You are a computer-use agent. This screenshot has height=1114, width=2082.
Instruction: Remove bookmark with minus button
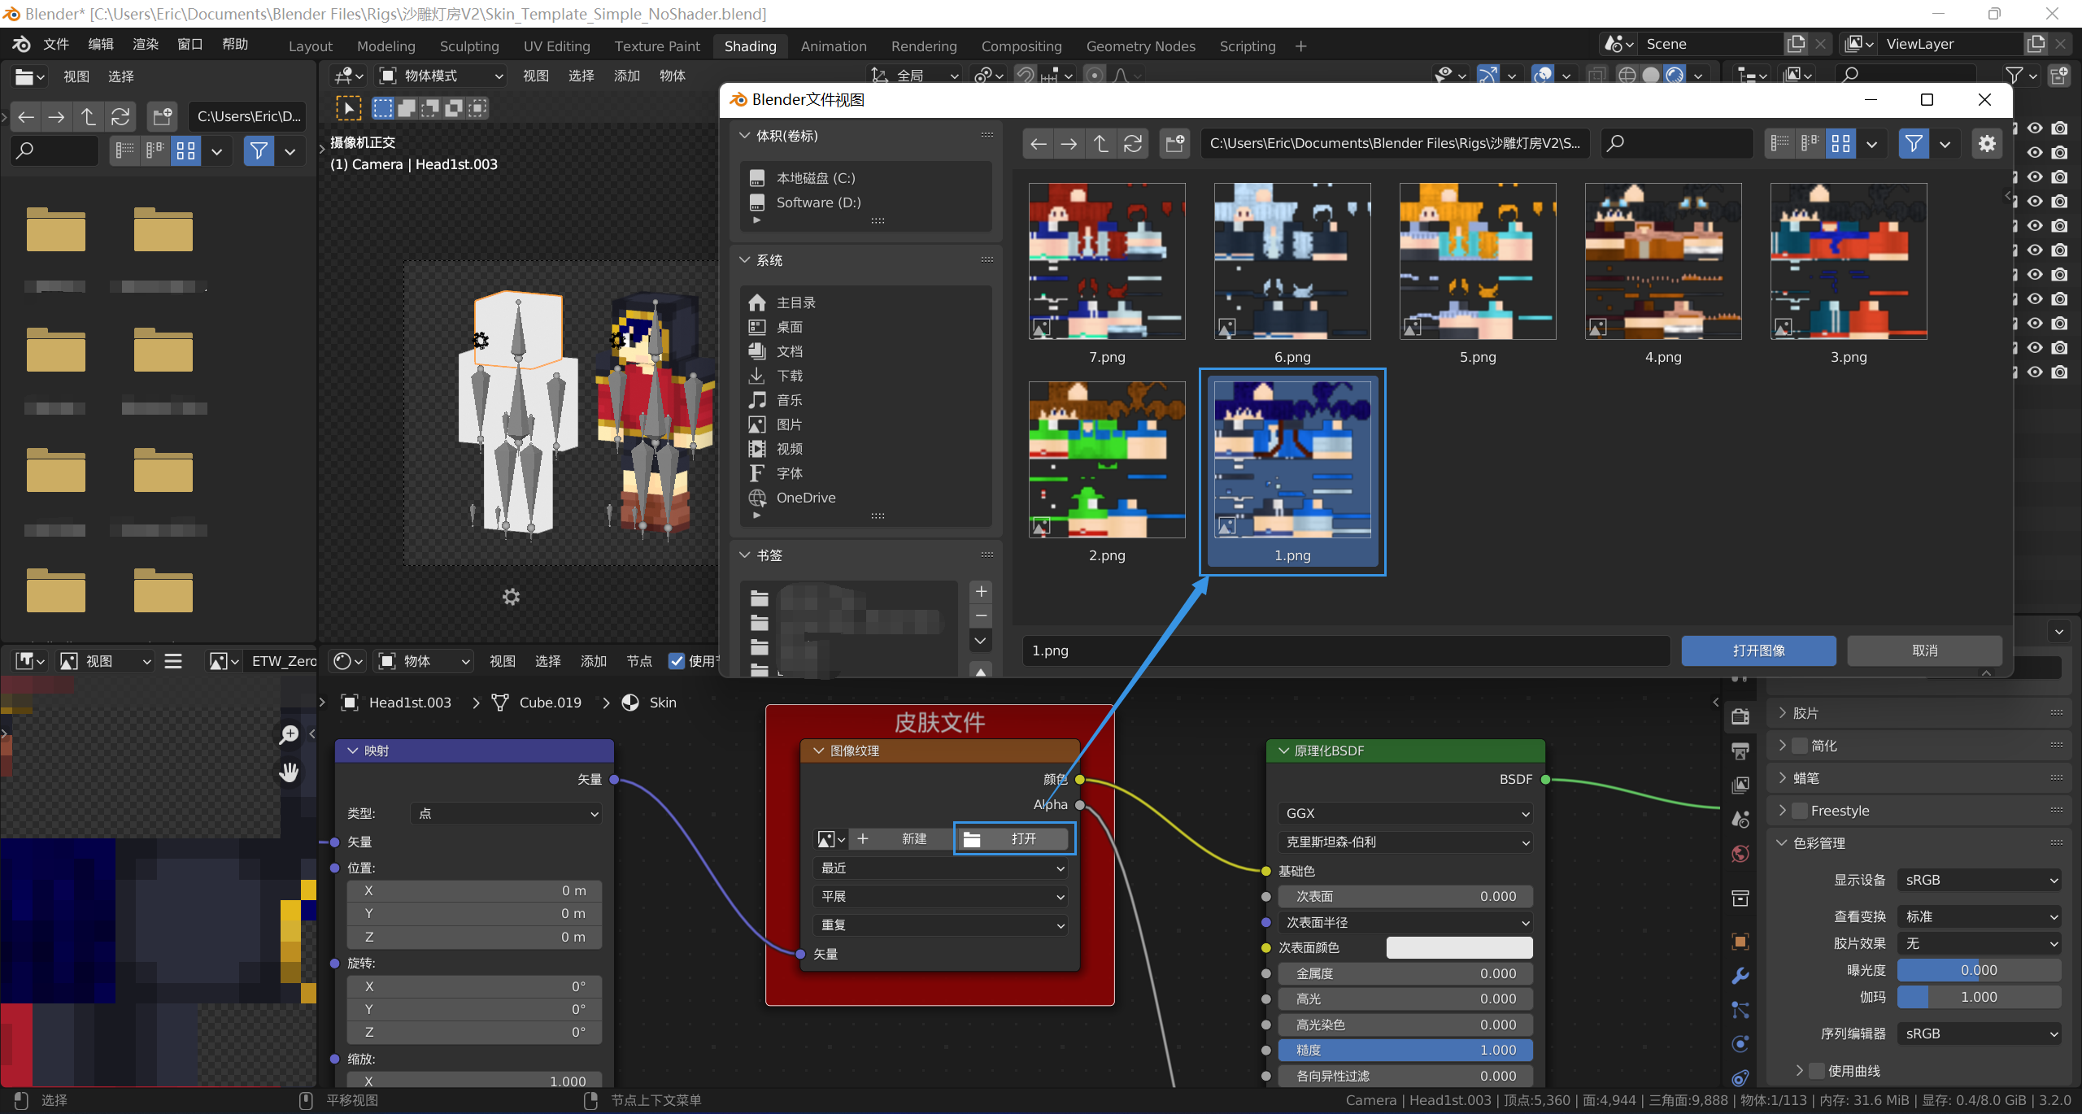[982, 616]
